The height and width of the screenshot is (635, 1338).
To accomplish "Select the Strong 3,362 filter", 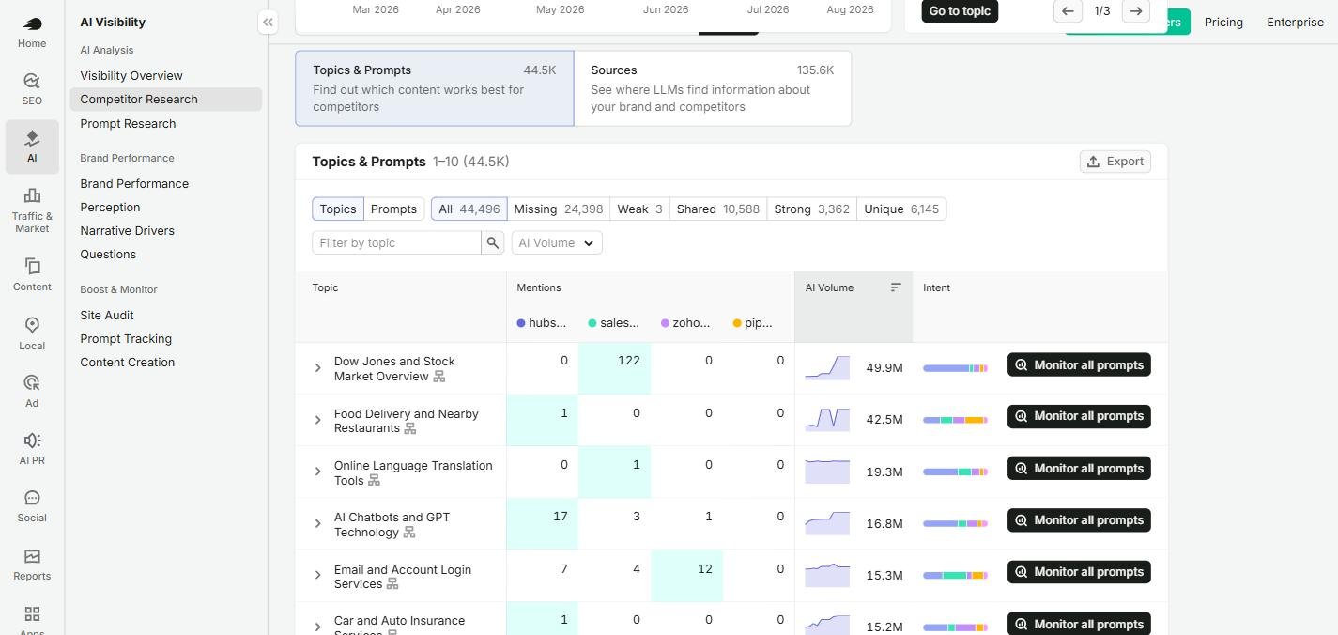I will [x=811, y=209].
